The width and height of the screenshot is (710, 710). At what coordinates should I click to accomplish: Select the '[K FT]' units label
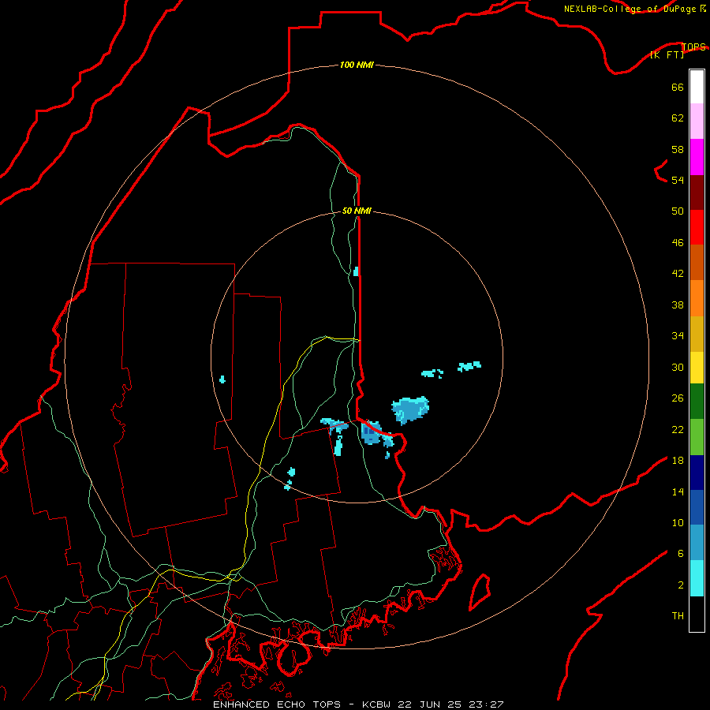[x=667, y=54]
